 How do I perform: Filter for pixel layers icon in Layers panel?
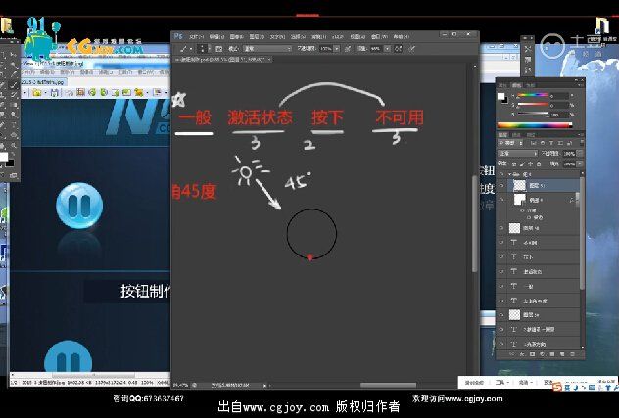(x=533, y=143)
